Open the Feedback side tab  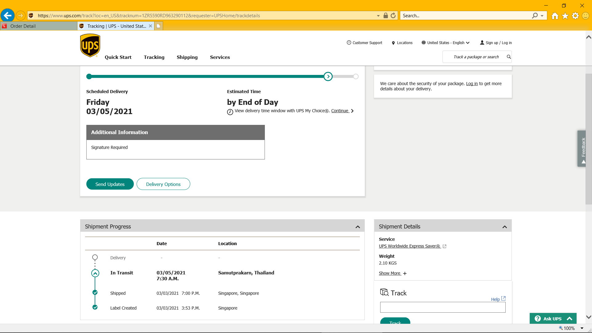(x=582, y=149)
